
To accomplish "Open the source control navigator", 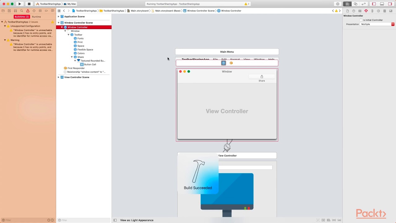I will [x=9, y=11].
